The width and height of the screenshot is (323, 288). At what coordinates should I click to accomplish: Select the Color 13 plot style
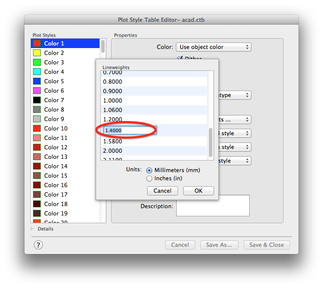coord(63,157)
